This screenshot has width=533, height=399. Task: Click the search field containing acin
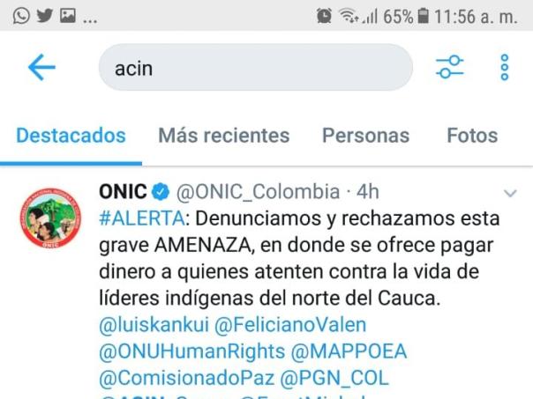coord(256,67)
